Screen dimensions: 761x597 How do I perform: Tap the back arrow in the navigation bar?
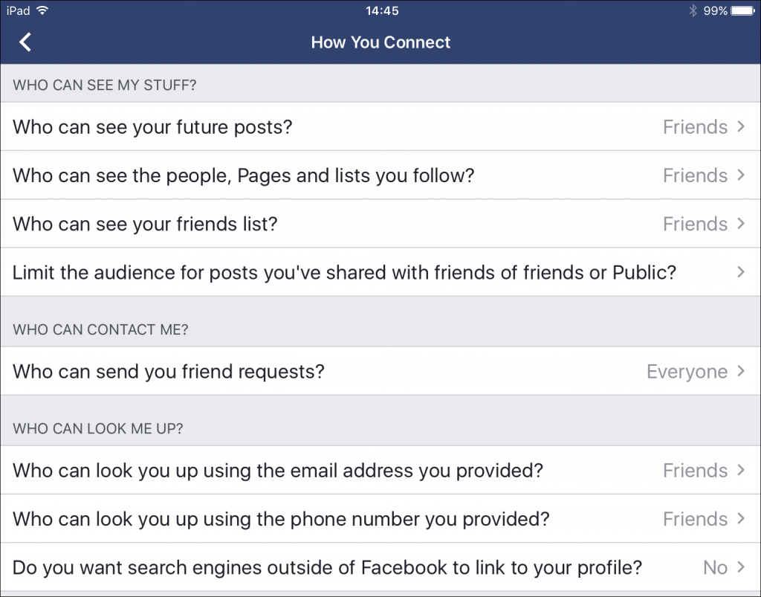click(26, 42)
